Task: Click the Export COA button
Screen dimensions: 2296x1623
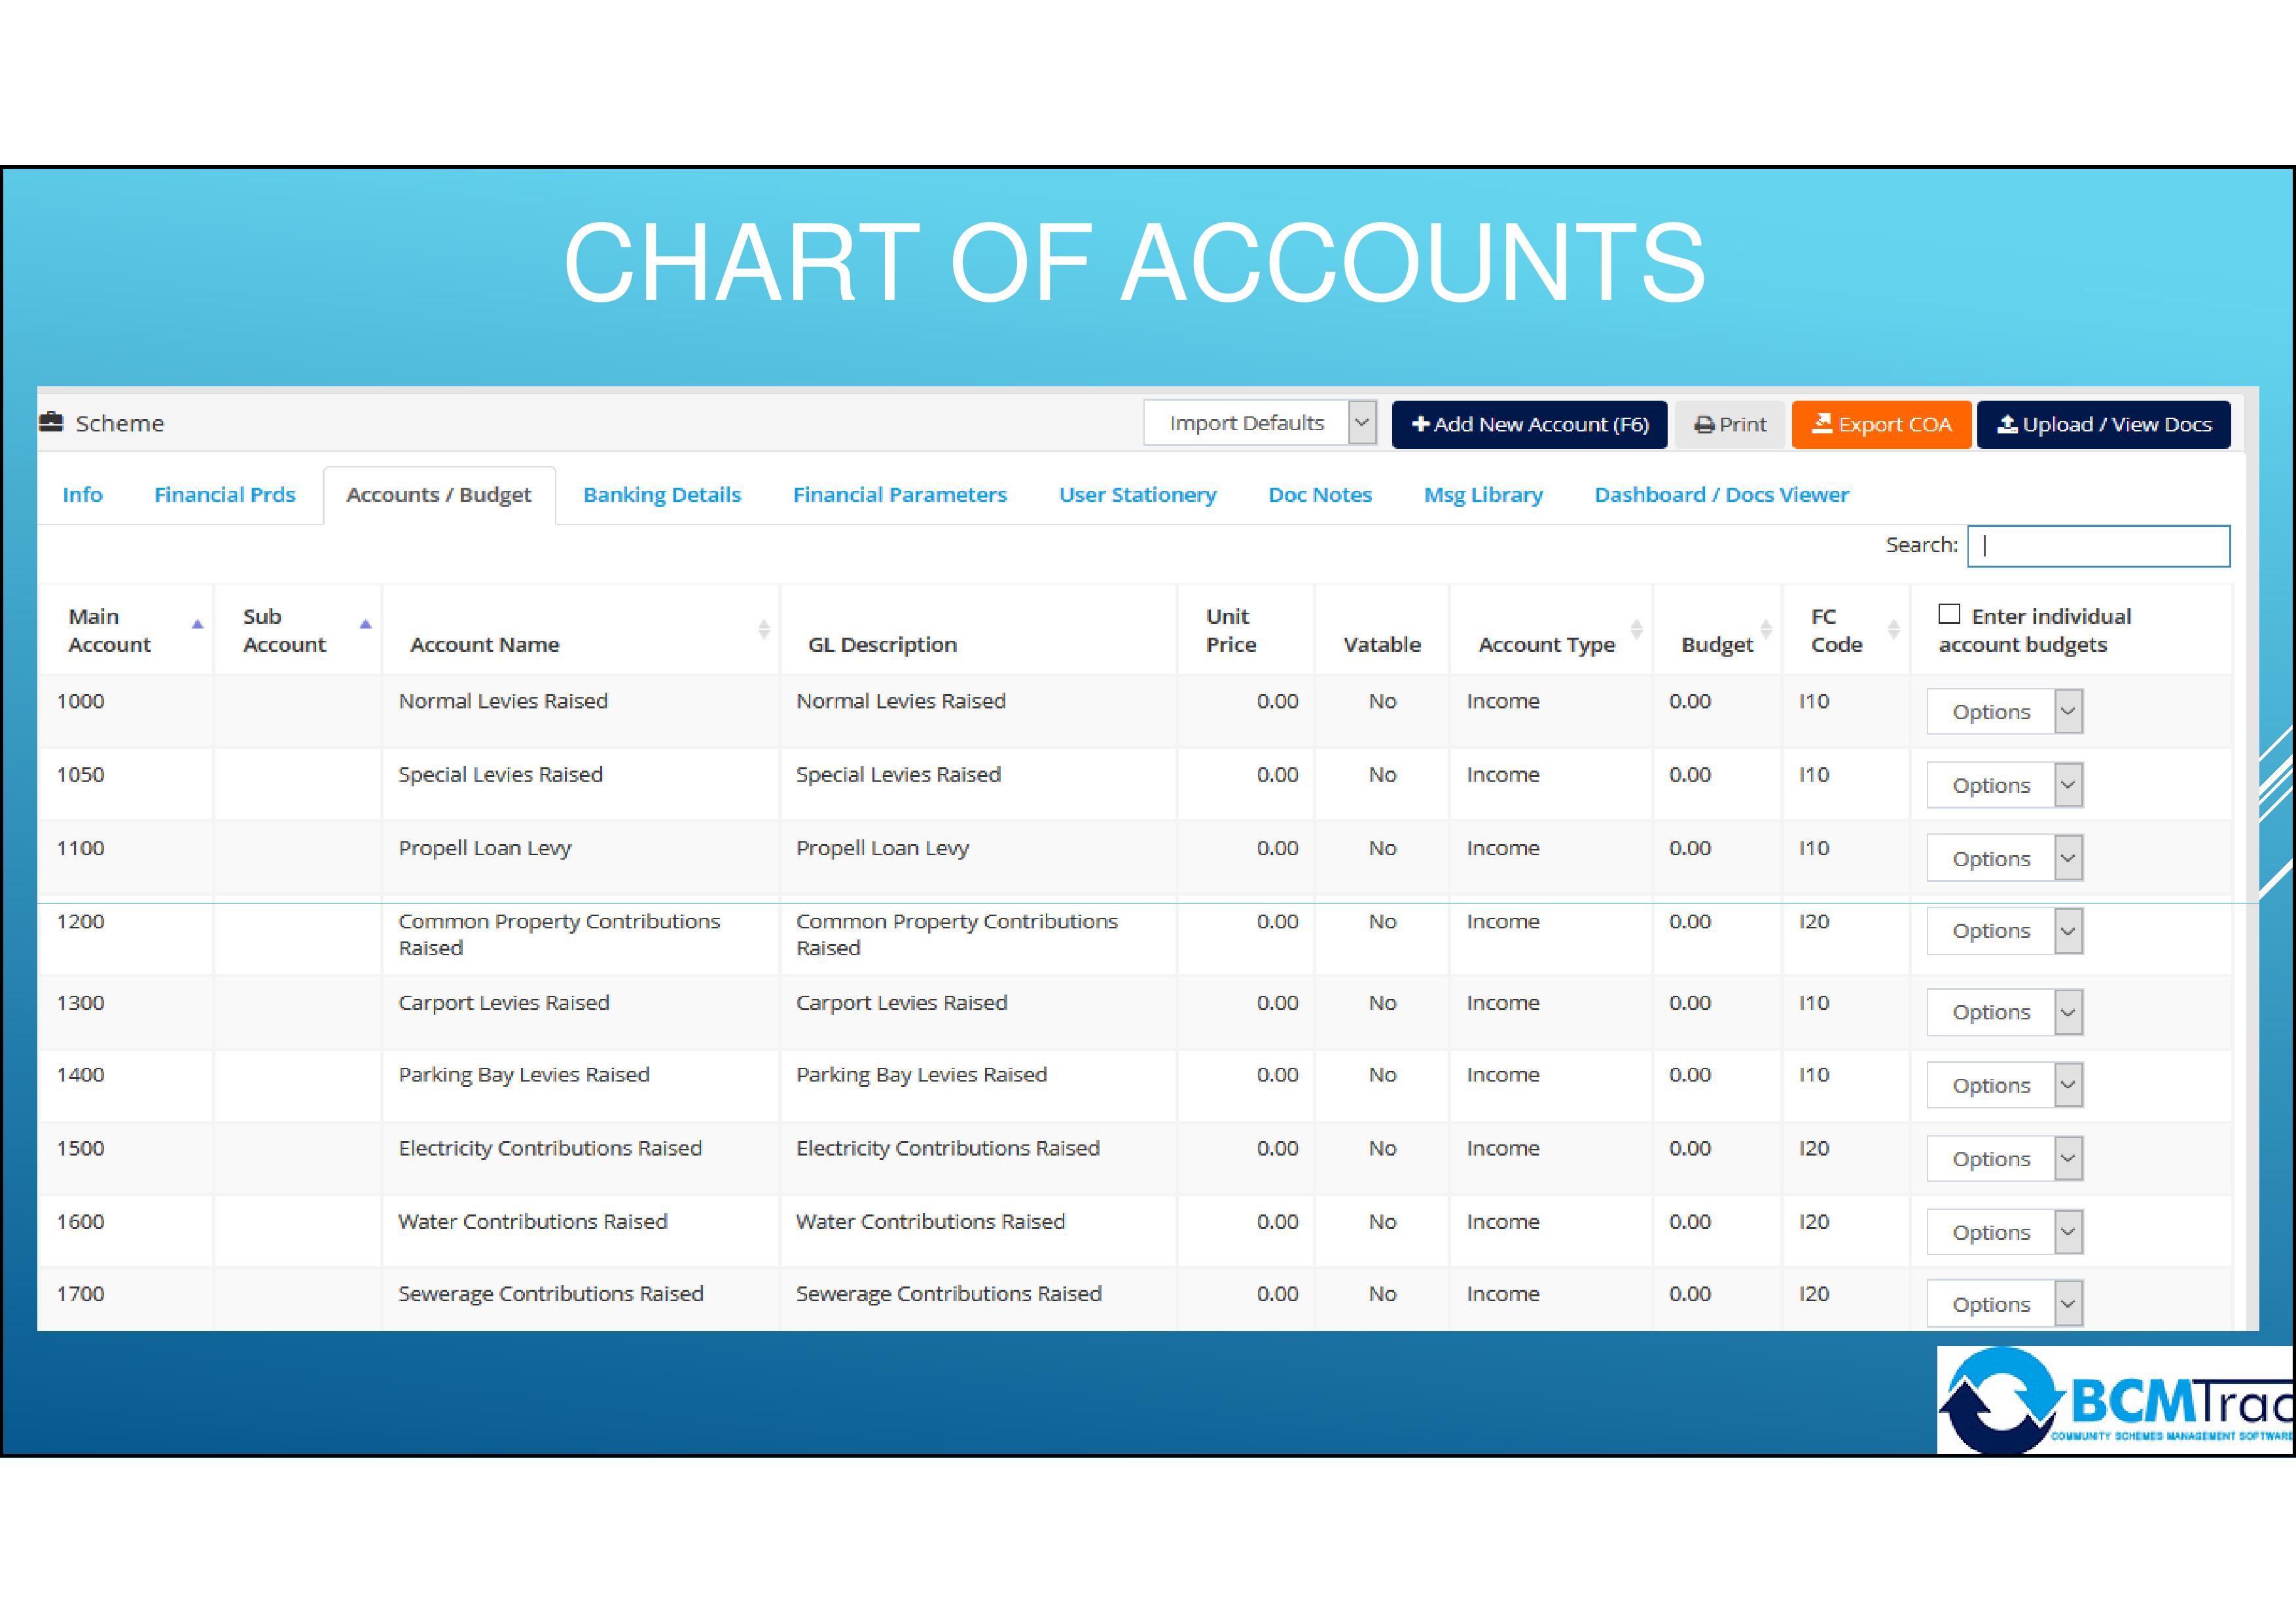Action: pos(1881,425)
